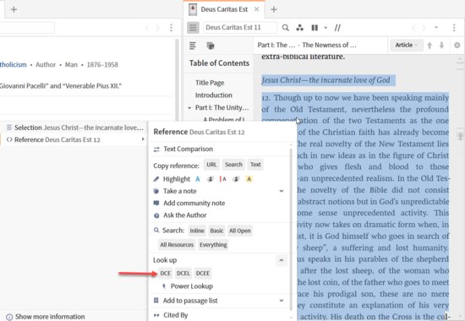
Task: Open Introduction in contents
Action: tap(214, 95)
